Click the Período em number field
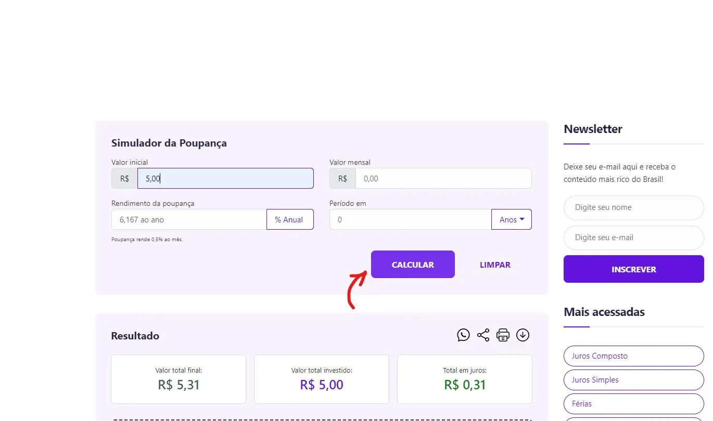 click(x=411, y=219)
